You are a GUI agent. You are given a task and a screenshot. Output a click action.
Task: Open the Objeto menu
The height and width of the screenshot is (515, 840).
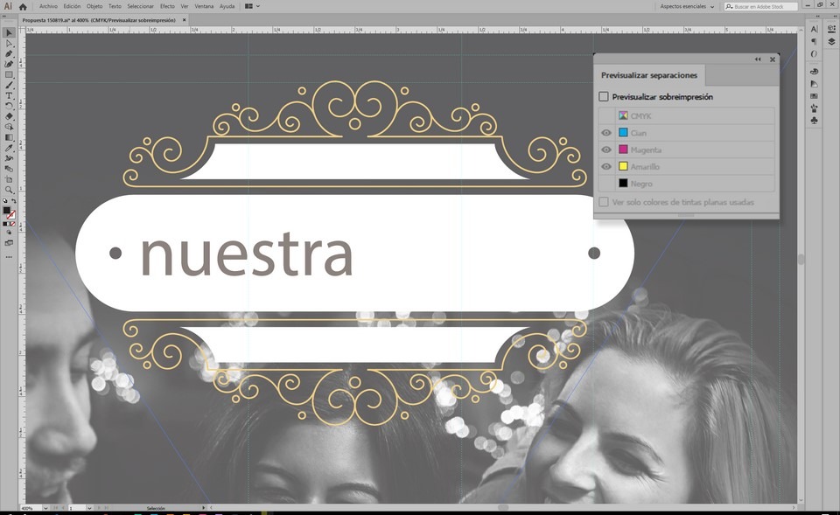[94, 6]
